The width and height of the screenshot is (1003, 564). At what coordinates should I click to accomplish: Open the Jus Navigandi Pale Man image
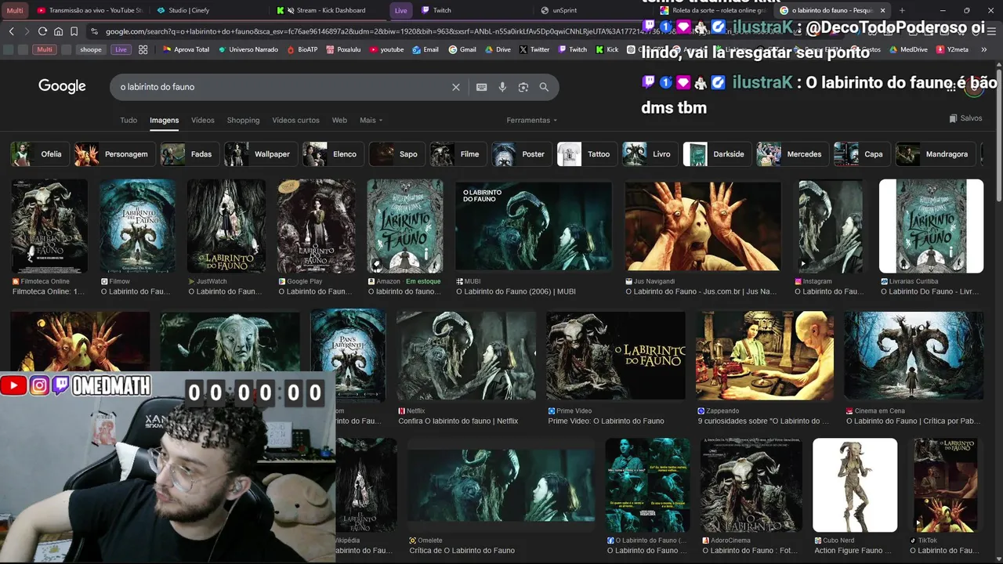tap(703, 226)
